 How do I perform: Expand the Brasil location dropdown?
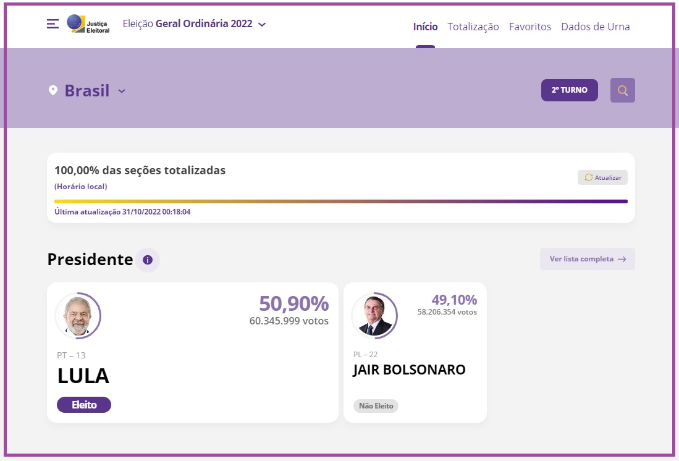(x=122, y=91)
